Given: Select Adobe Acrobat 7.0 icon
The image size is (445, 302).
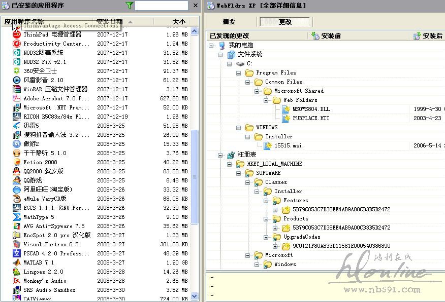Looking at the screenshot, I should [17, 98].
